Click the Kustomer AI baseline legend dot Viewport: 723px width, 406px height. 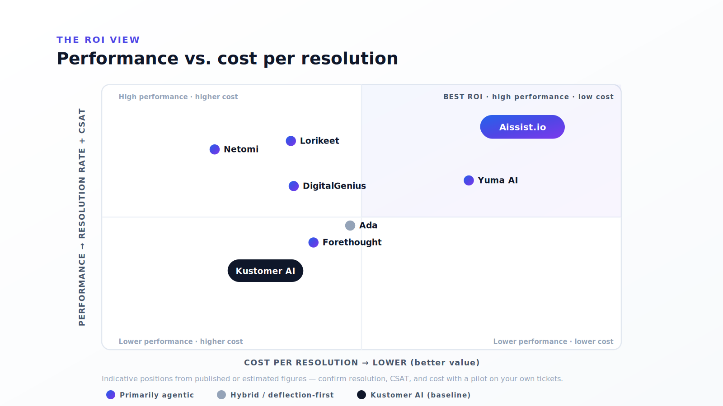point(361,395)
